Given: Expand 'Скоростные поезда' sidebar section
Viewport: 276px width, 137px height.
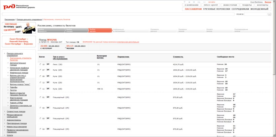Looking at the screenshot, I should coord(16,111).
